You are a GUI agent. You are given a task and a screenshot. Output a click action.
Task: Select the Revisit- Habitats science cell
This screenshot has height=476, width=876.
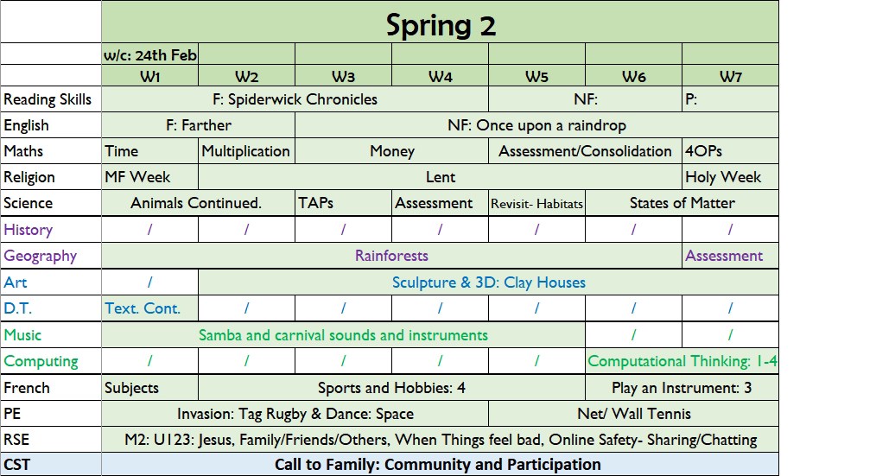[536, 203]
